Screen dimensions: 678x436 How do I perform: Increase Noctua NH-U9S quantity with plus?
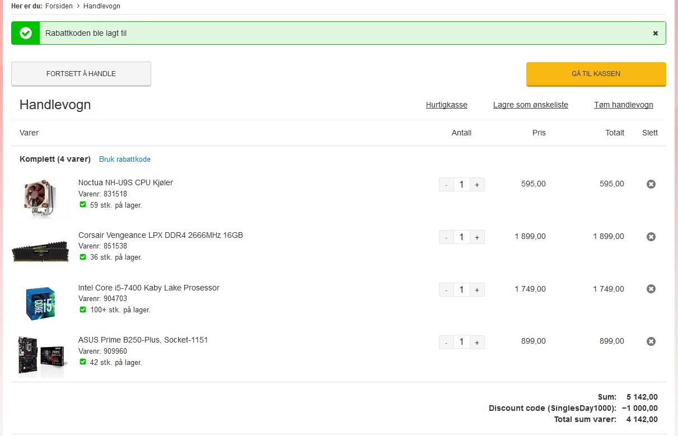(477, 185)
